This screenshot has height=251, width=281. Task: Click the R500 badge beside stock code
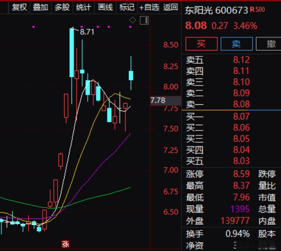[x=257, y=9]
